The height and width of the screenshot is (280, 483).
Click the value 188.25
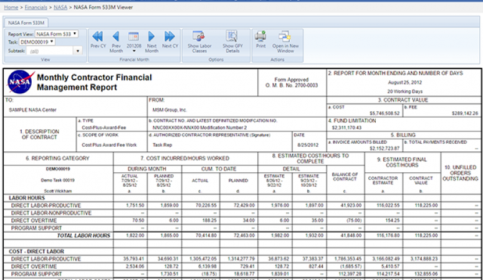pyautogui.click(x=209, y=220)
